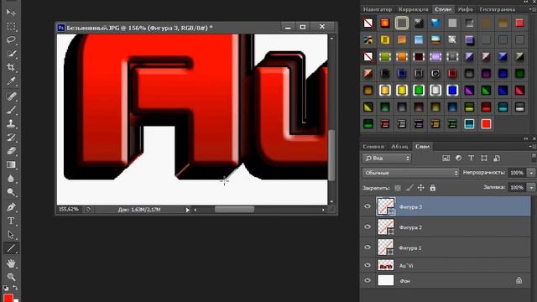The width and height of the screenshot is (537, 302).
Task: Select the Blur tool
Action: [11, 179]
